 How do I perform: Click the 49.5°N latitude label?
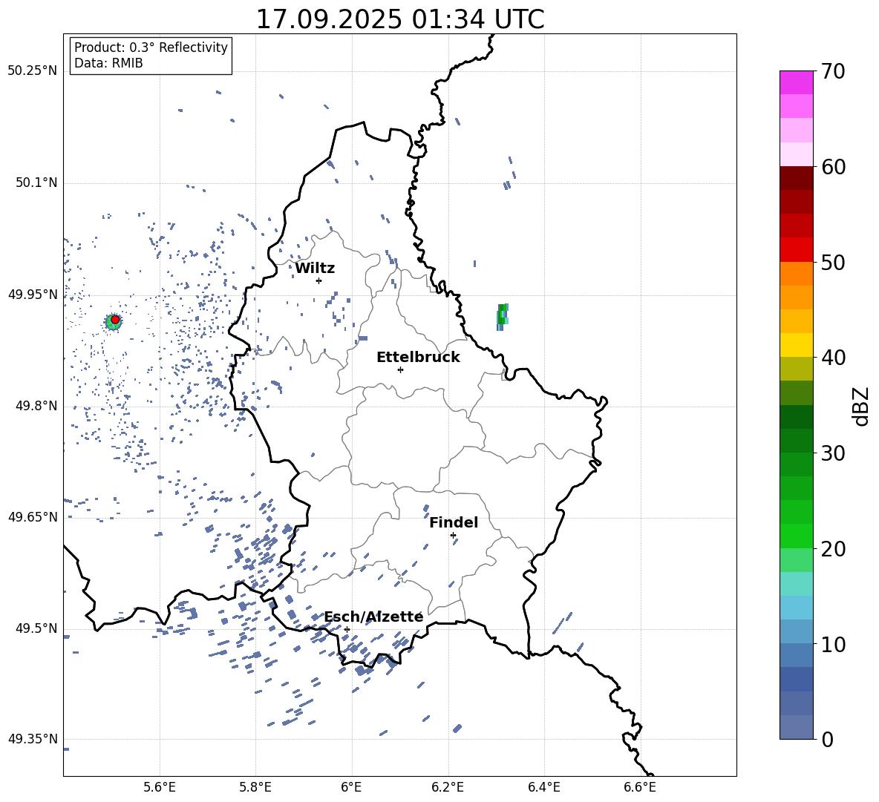pos(36,628)
